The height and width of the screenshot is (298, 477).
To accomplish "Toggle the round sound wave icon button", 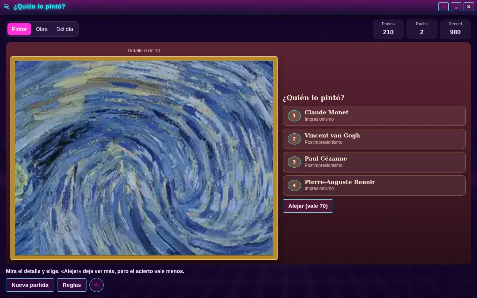I will click(97, 285).
